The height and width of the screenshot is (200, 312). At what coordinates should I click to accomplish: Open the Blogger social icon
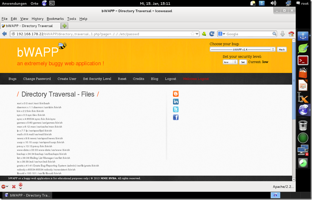pos(176,94)
